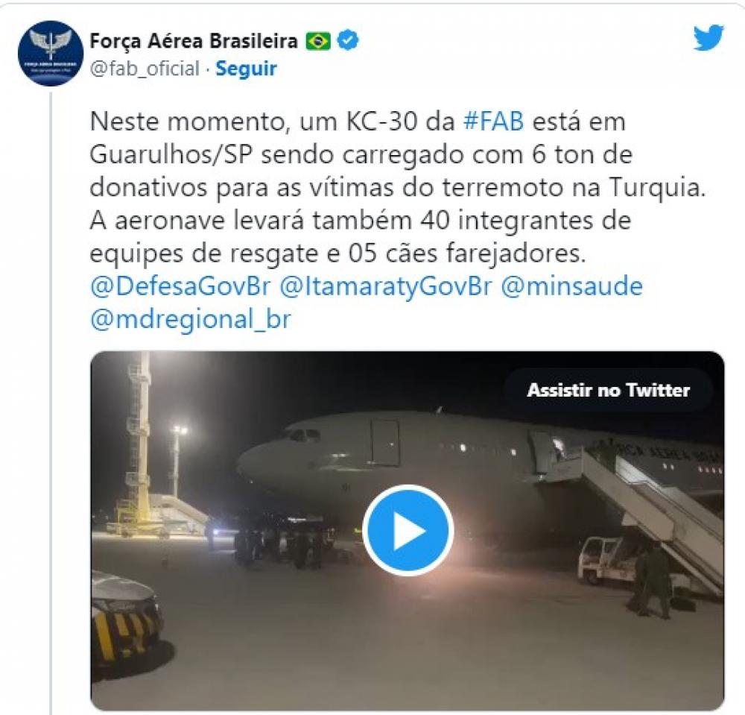Click the Brazil flag emoji
Screen dimensions: 745x715
318,41
